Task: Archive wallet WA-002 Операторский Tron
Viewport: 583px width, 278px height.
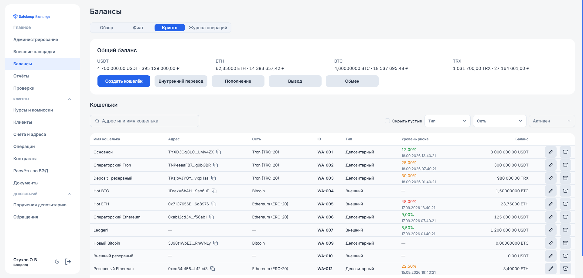Action: coord(565,165)
